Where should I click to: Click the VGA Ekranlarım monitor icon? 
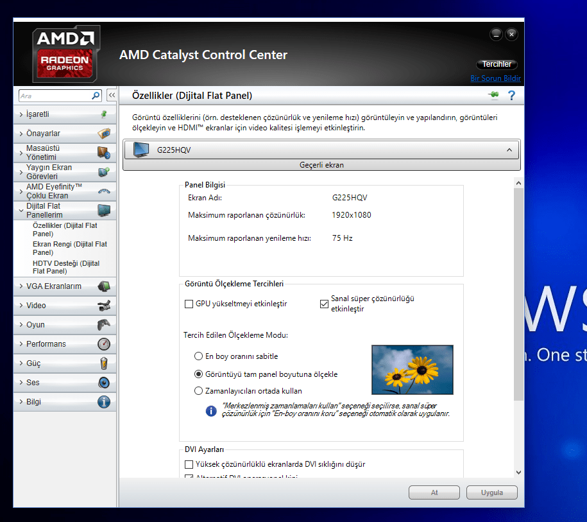pos(104,286)
